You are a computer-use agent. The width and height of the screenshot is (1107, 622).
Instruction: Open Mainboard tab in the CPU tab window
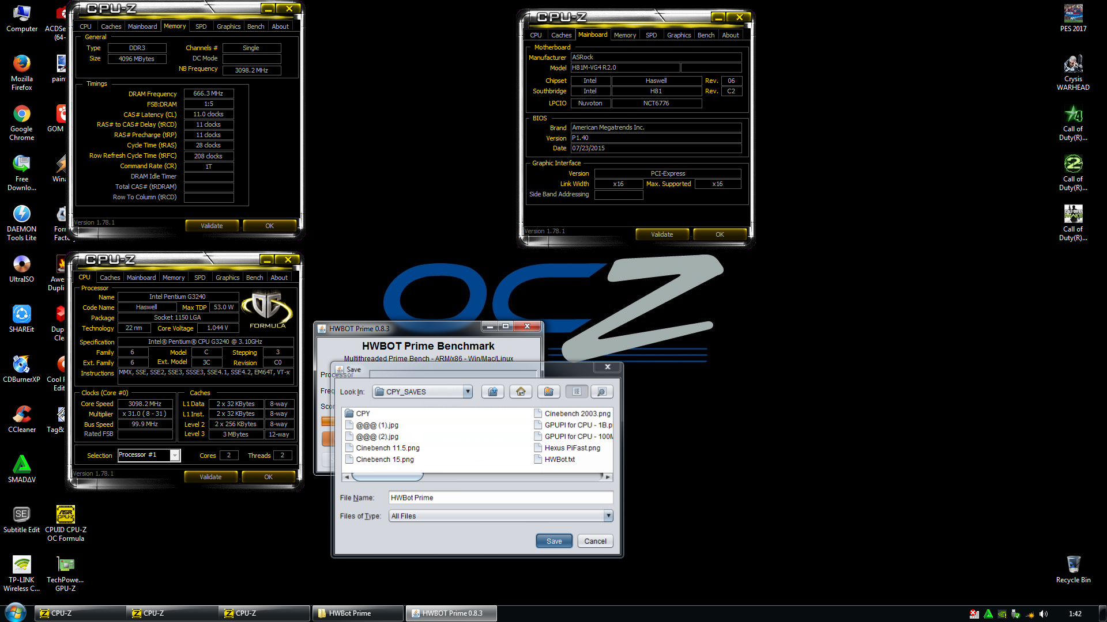pyautogui.click(x=141, y=278)
